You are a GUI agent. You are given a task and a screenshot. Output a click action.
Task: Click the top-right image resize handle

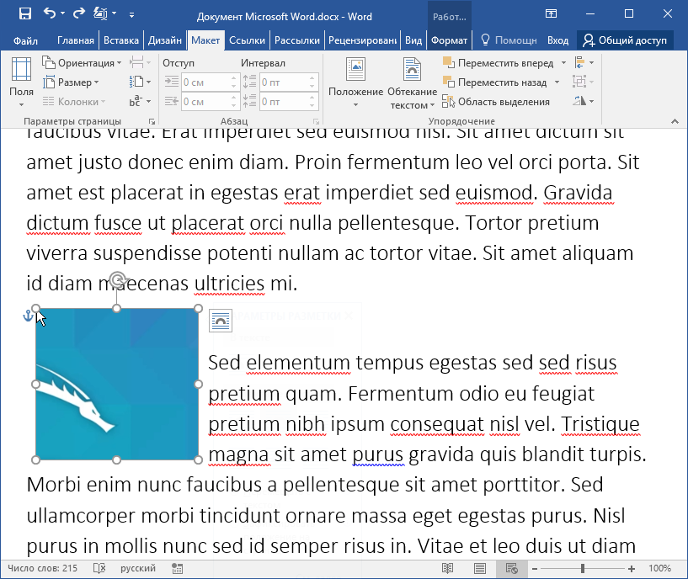coord(199,308)
